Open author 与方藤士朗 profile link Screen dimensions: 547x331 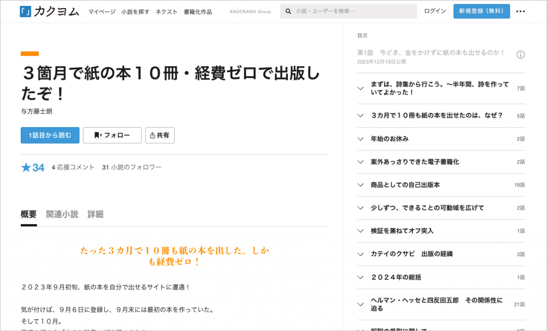pos(36,112)
